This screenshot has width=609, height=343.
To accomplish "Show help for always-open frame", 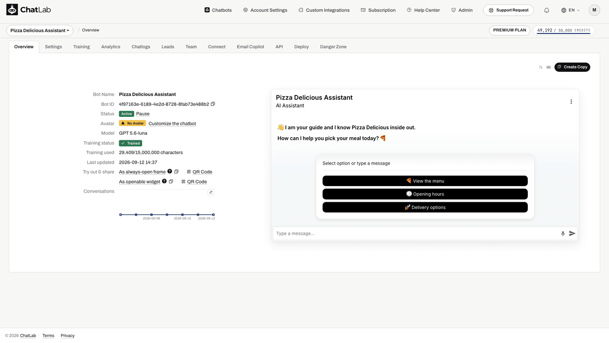I will click(170, 171).
